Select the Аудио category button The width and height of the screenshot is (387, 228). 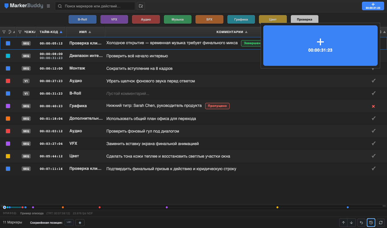point(146,19)
